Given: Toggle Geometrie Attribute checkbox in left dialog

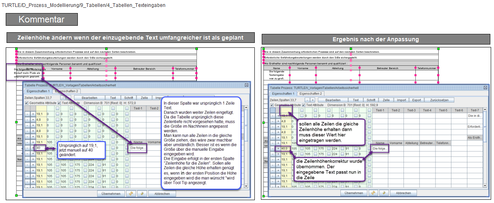Looking at the screenshot, I should pos(27,103).
